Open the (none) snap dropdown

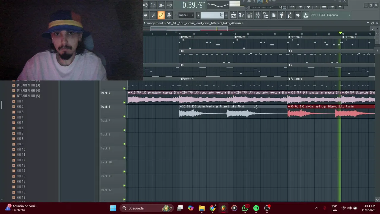[x=186, y=15]
